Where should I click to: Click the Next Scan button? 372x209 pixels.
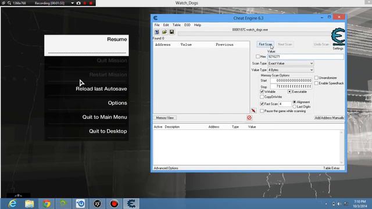[x=285, y=44]
